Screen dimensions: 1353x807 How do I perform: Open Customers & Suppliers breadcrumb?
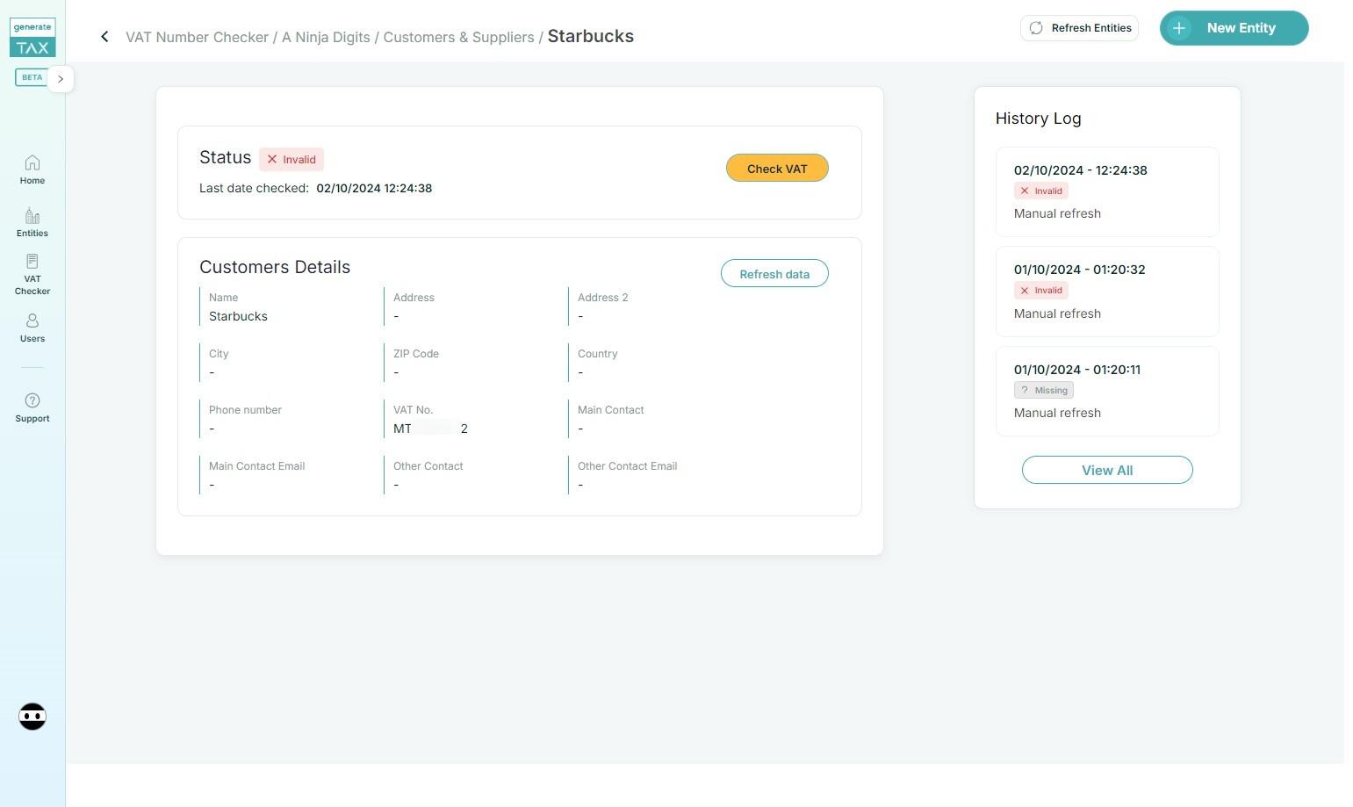[x=458, y=37]
